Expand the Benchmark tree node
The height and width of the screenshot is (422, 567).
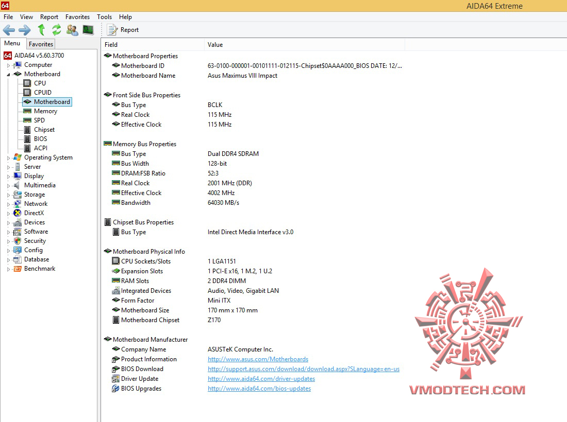point(8,269)
